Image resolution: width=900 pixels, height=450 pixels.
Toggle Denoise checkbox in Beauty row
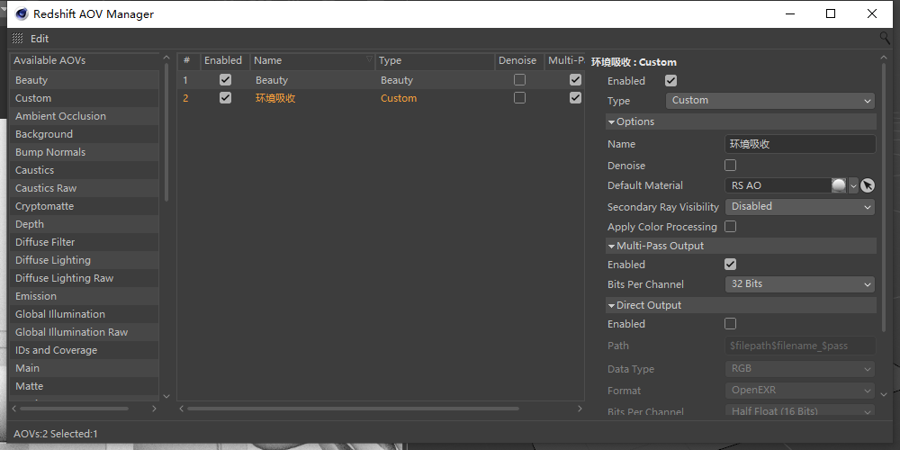tap(519, 80)
